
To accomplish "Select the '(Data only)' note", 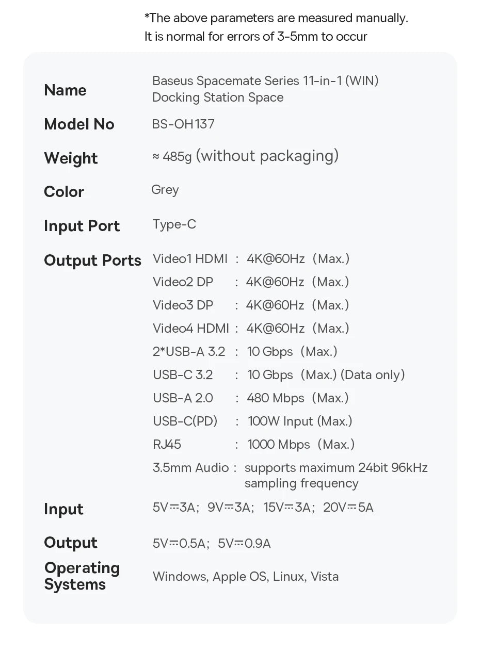I will click(x=373, y=375).
